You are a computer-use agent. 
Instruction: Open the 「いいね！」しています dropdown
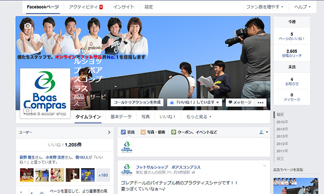(x=194, y=102)
